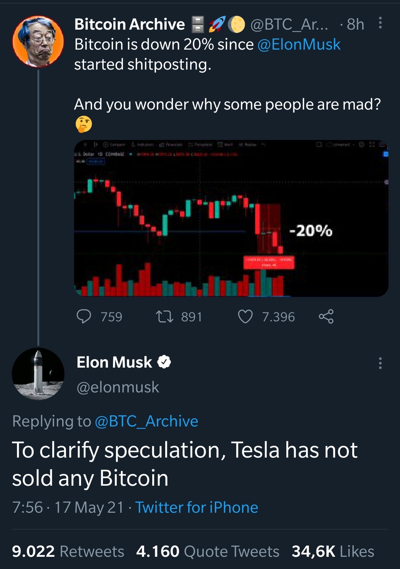View the 9.022 Retweets list
Image resolution: width=400 pixels, height=569 pixels.
pos(68,551)
